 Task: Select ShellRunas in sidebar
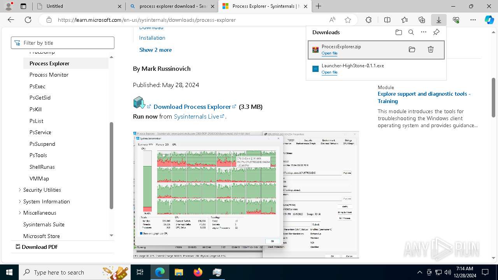[x=42, y=167]
